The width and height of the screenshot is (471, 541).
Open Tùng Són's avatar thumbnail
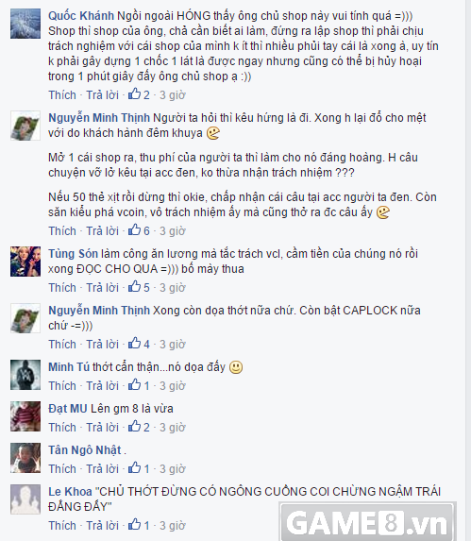(x=25, y=262)
